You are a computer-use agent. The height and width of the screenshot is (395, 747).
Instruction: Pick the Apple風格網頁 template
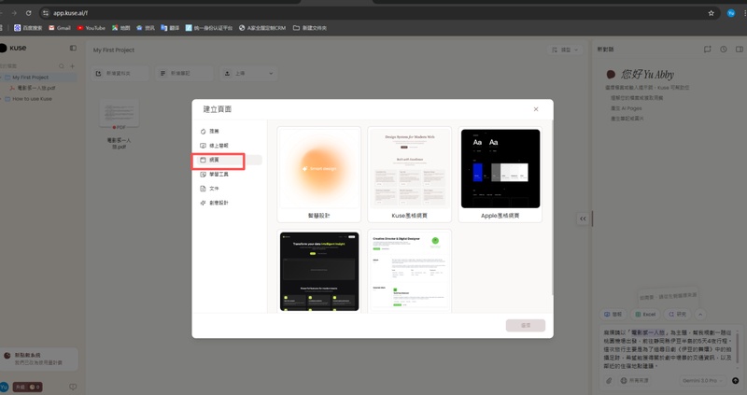[x=500, y=168]
